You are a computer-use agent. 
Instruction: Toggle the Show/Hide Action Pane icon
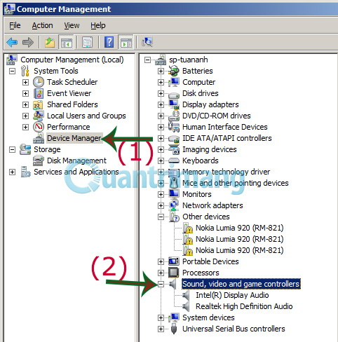pos(126,42)
